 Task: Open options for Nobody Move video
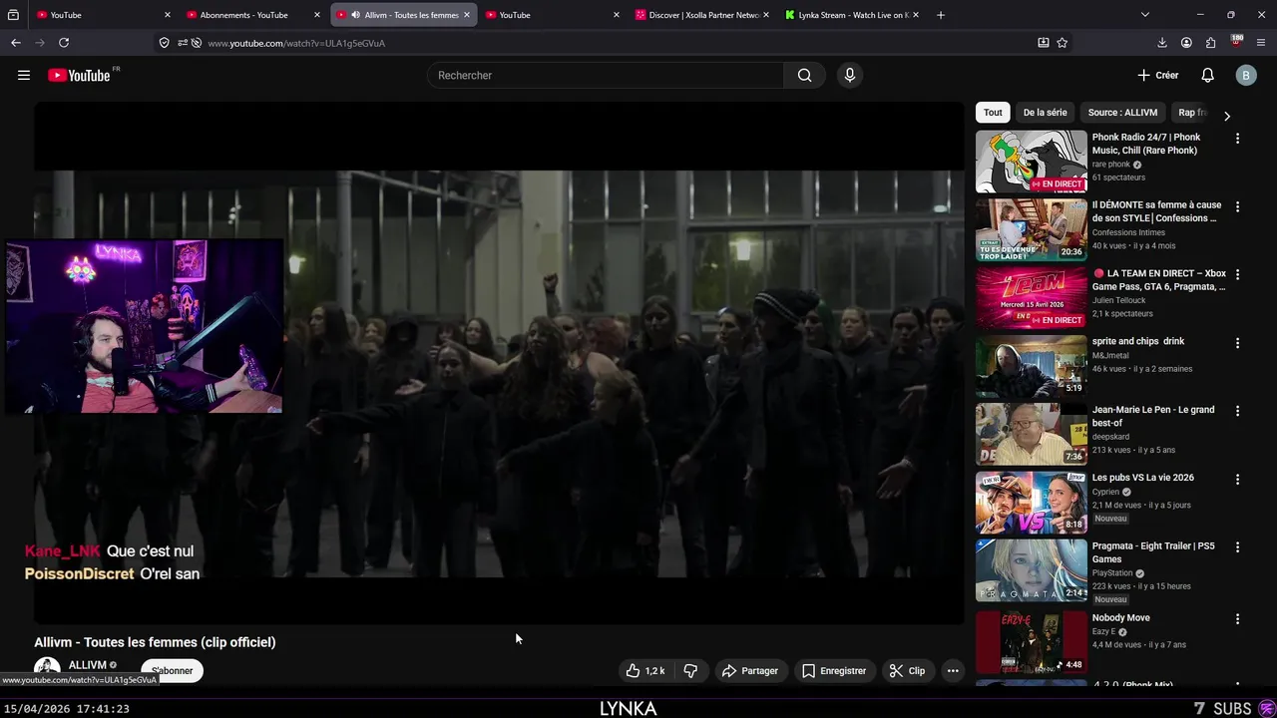[x=1237, y=619]
